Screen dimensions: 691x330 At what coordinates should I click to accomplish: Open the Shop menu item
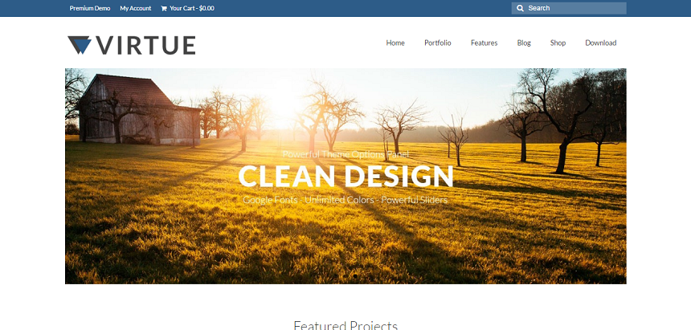tap(558, 43)
